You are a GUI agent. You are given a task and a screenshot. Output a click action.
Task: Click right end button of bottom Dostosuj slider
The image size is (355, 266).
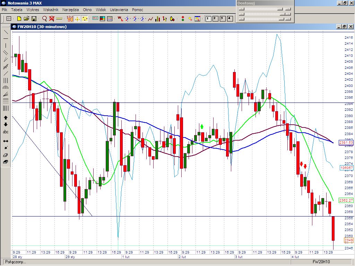coord(288,19)
